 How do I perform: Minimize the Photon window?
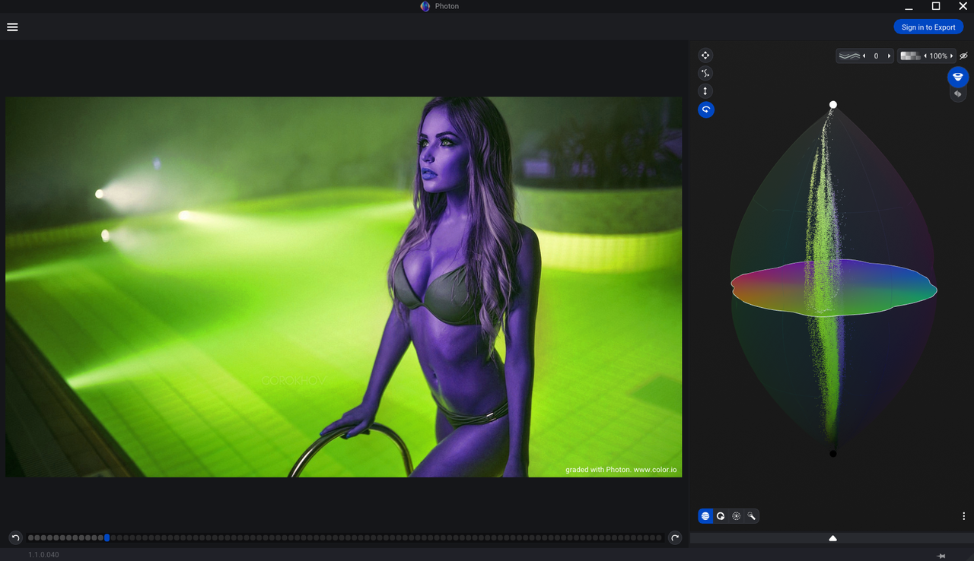point(909,7)
